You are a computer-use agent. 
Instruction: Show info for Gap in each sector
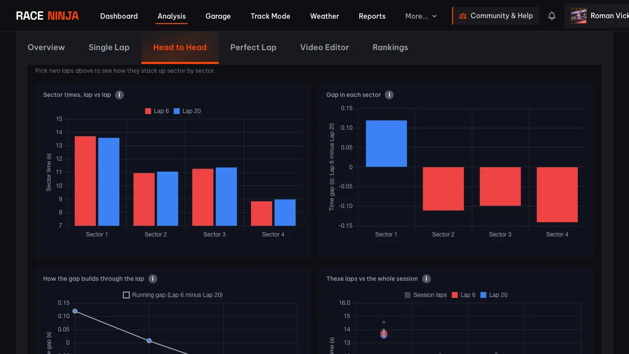[389, 95]
